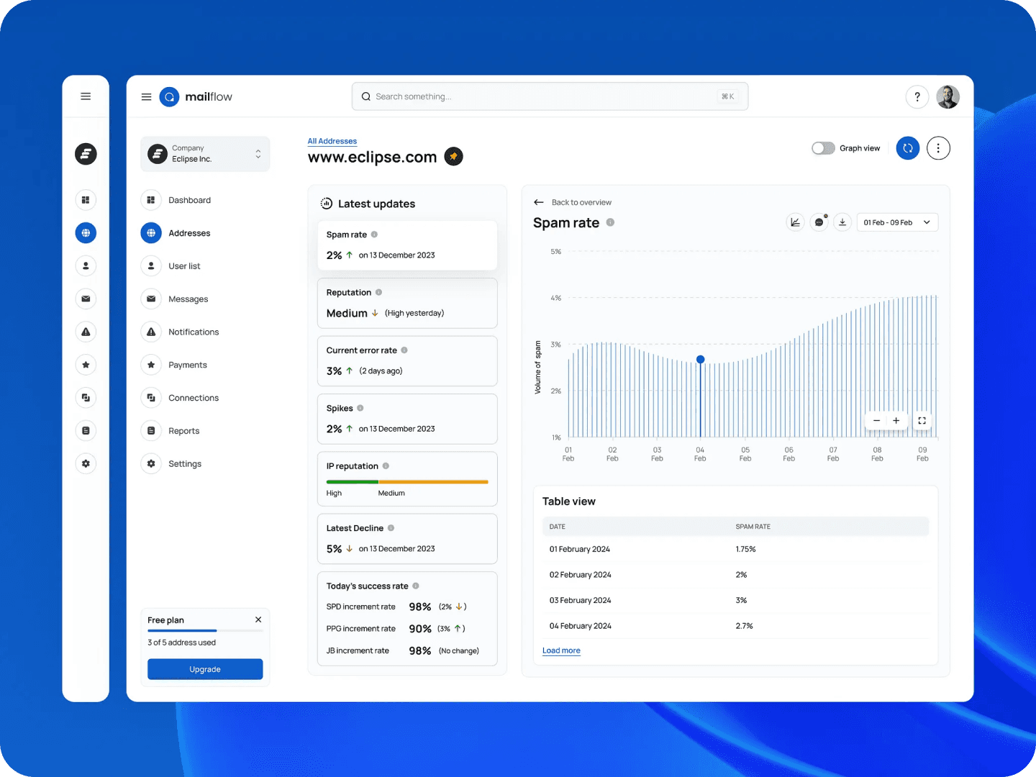
Task: Click the Search something input field
Action: pos(550,96)
